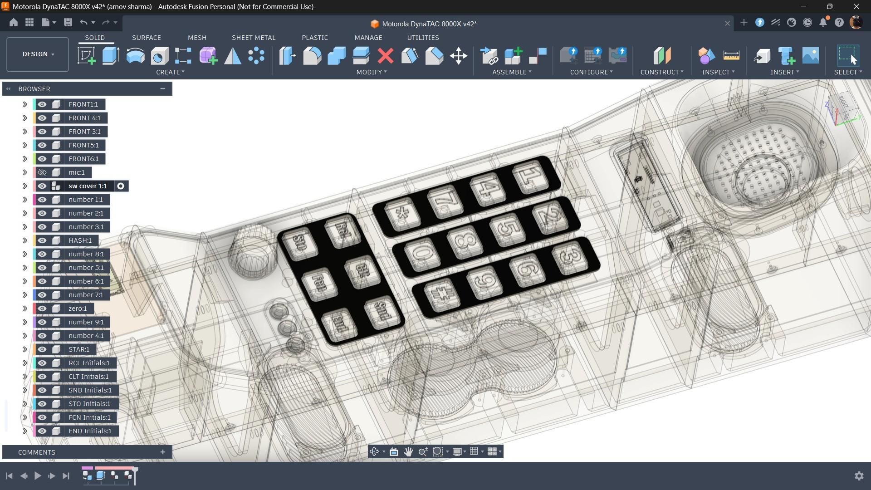The height and width of the screenshot is (490, 871).
Task: Click the Insert Derive icon
Action: 762,56
